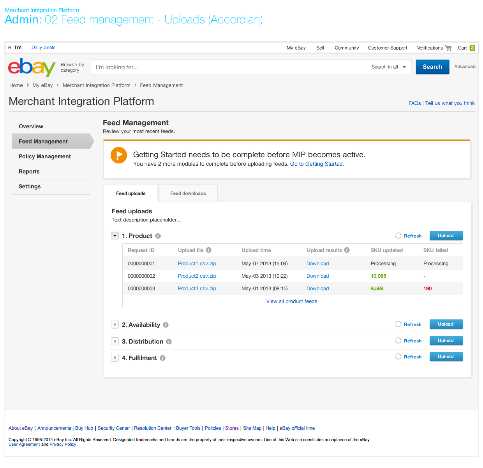Image resolution: width=483 pixels, height=468 pixels.
Task: Click the I'm looking for search field
Action: click(x=230, y=67)
